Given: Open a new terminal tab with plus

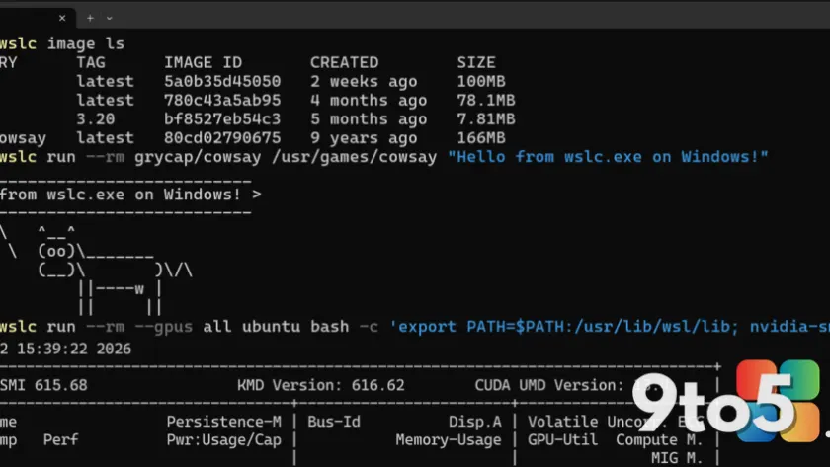Looking at the screenshot, I should pyautogui.click(x=90, y=18).
